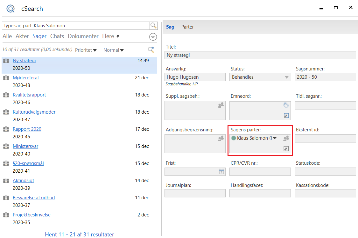Click the Titel field containing Ny strategi
This screenshot has height=238, width=358.
[x=260, y=55]
